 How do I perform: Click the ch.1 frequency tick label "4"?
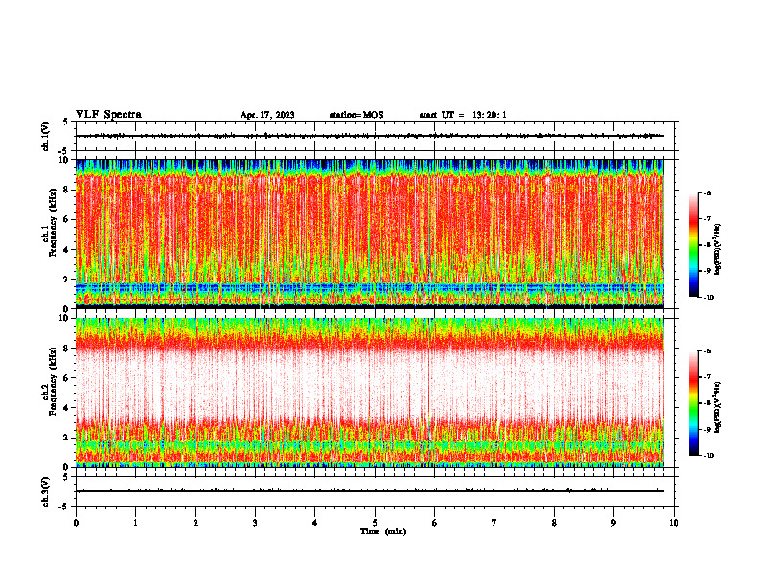(x=67, y=250)
